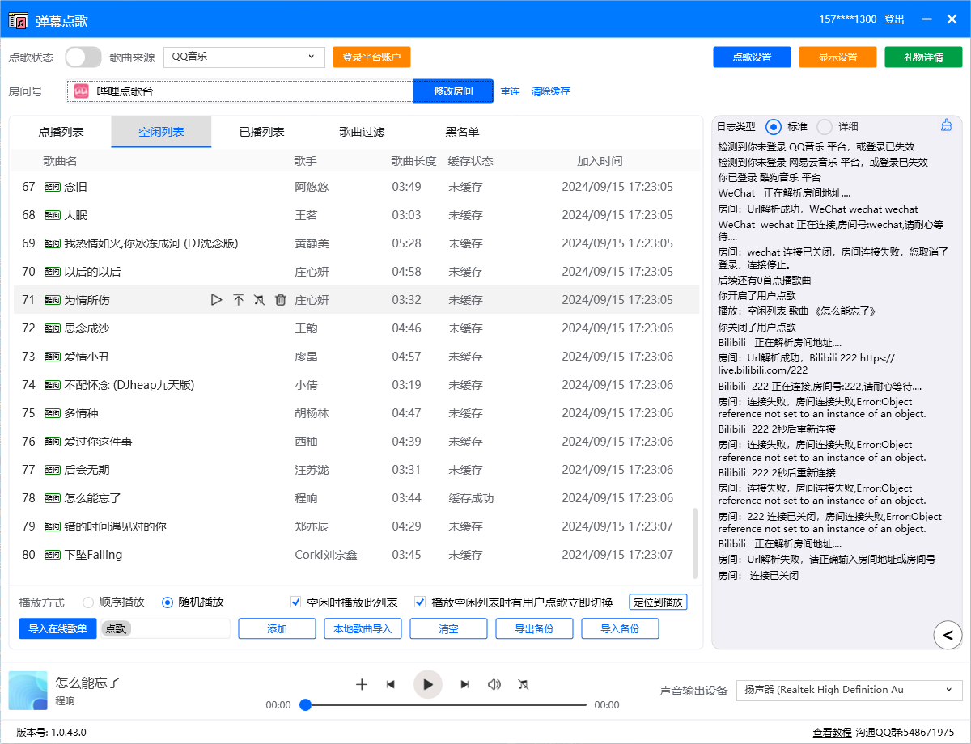Viewport: 971px width, 744px height.
Task: Play song 为情所伤 from its row
Action: click(x=216, y=300)
